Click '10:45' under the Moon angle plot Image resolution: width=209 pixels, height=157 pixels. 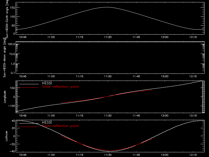[23, 76]
